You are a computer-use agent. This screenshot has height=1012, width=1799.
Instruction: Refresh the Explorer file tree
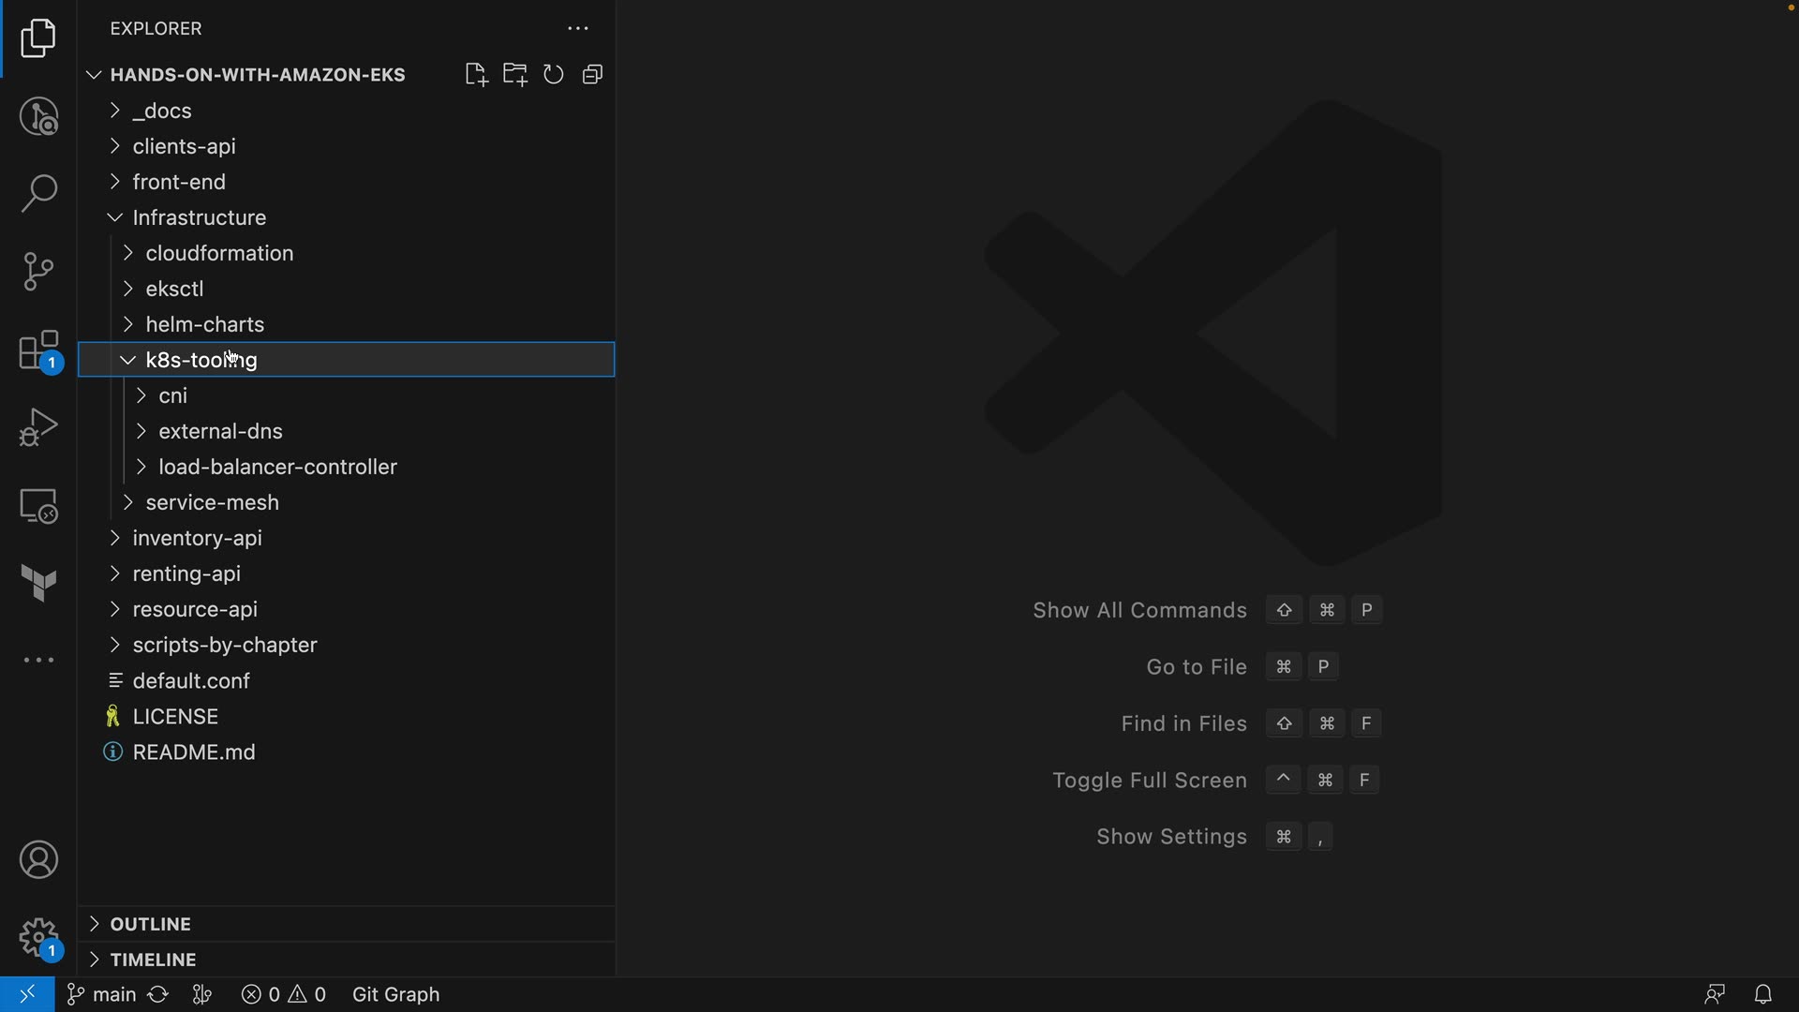554,75
